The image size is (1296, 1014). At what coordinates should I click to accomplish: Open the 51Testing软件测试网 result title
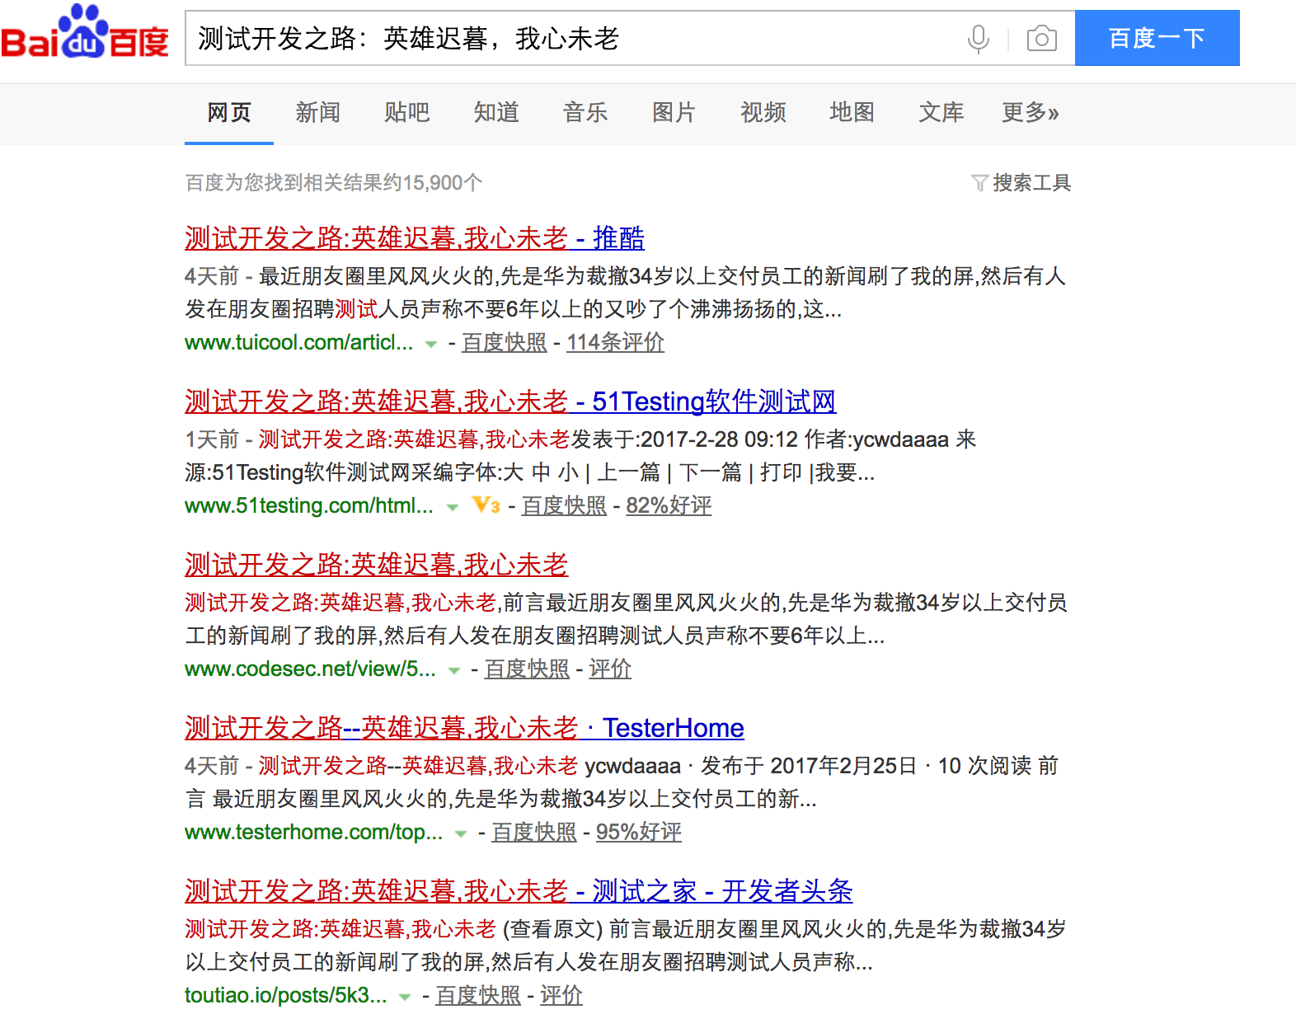pos(510,401)
